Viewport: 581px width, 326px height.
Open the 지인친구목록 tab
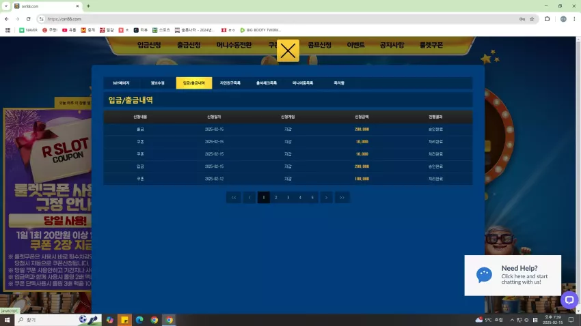230,83
